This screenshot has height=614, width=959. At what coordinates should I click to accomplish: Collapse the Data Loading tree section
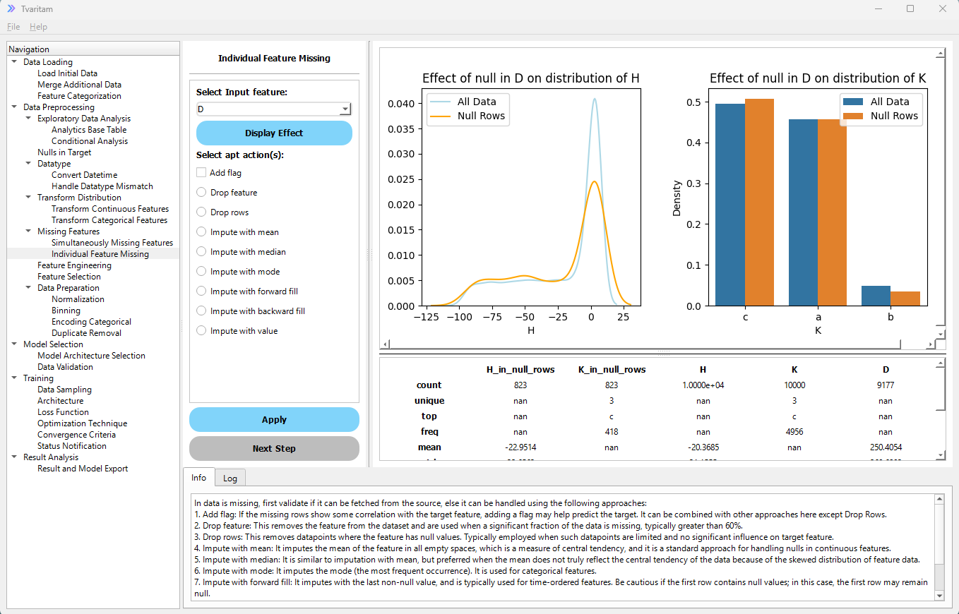point(14,61)
